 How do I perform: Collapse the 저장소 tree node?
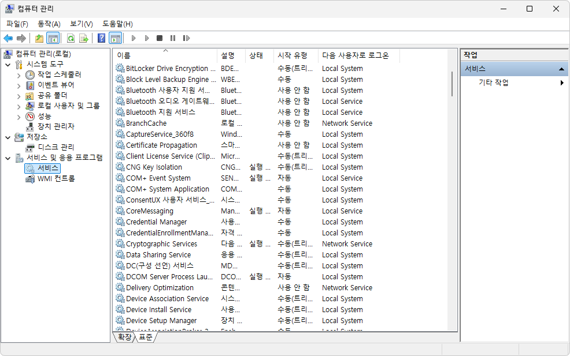coord(8,137)
